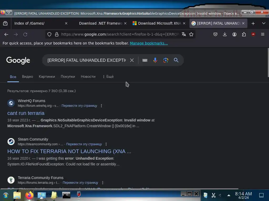269x201 pixels.
Task: Expand the Ещё more filters menu
Action: click(x=108, y=77)
